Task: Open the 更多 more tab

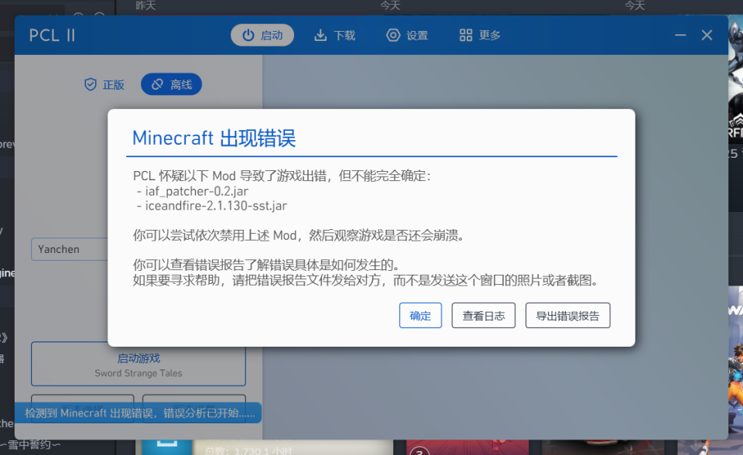Action: click(x=480, y=35)
